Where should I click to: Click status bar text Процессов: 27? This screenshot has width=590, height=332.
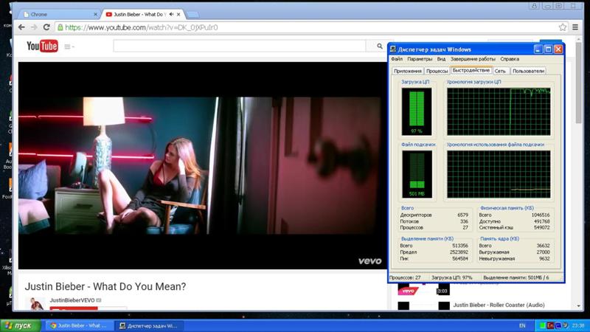click(x=405, y=277)
